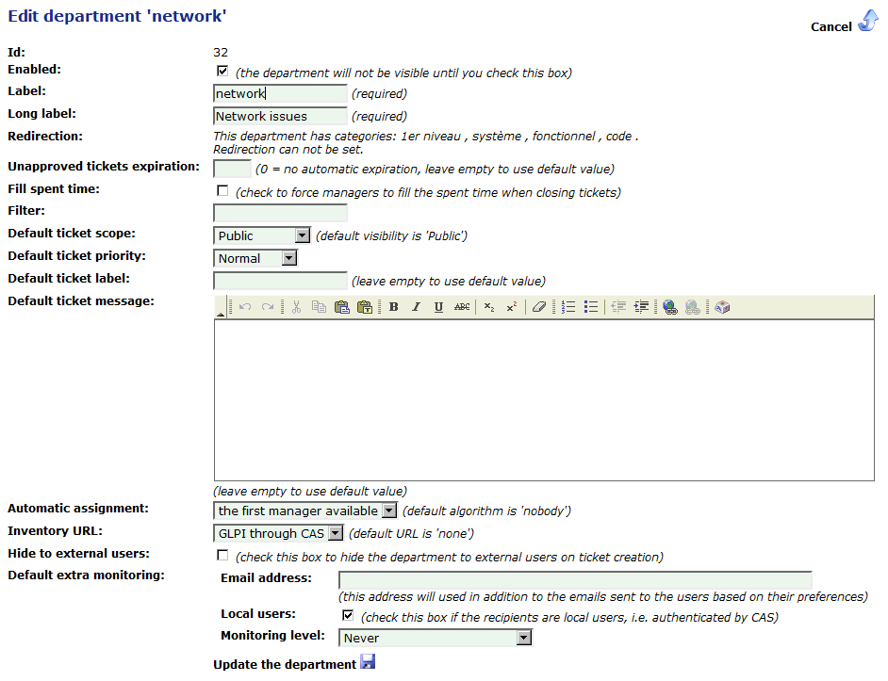Click into the Long label text field
Viewport: 888px width, 681px height.
[x=280, y=117]
